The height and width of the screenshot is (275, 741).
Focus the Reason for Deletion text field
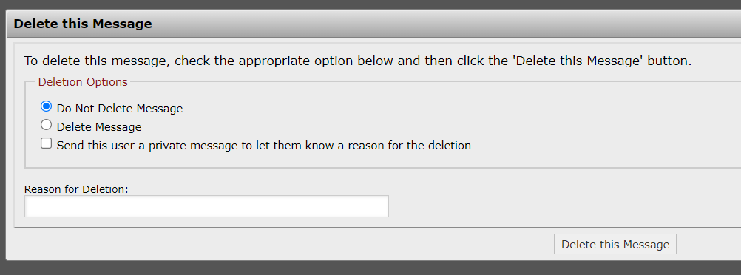[x=206, y=206]
